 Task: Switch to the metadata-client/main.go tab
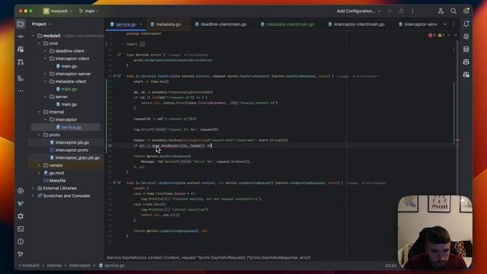(x=288, y=24)
